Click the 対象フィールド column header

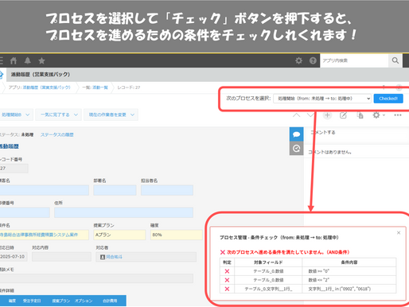268,262
